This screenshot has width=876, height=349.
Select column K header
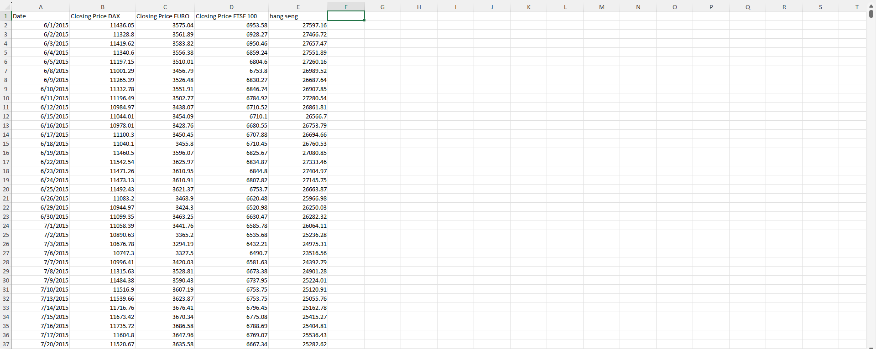click(x=528, y=7)
